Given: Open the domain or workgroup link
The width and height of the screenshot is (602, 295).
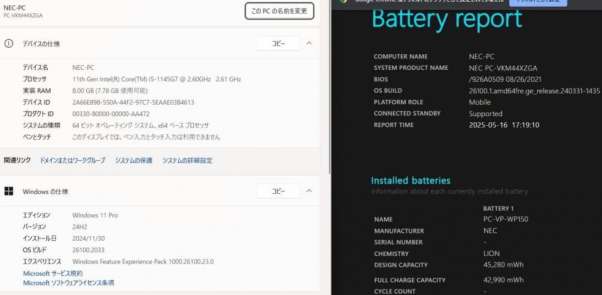Looking at the screenshot, I should [x=73, y=161].
